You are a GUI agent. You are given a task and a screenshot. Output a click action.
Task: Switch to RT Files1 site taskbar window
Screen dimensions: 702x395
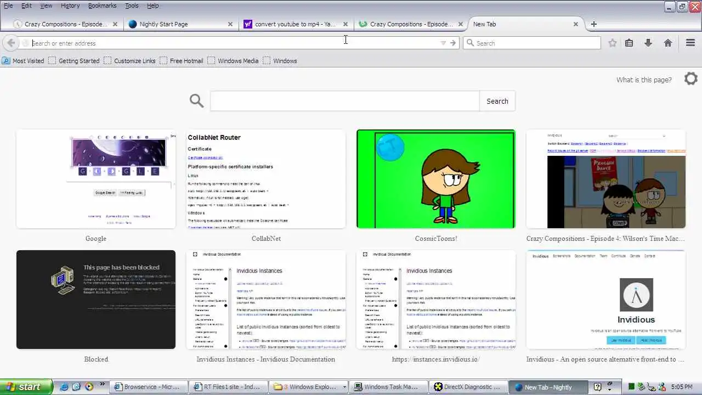coord(230,387)
